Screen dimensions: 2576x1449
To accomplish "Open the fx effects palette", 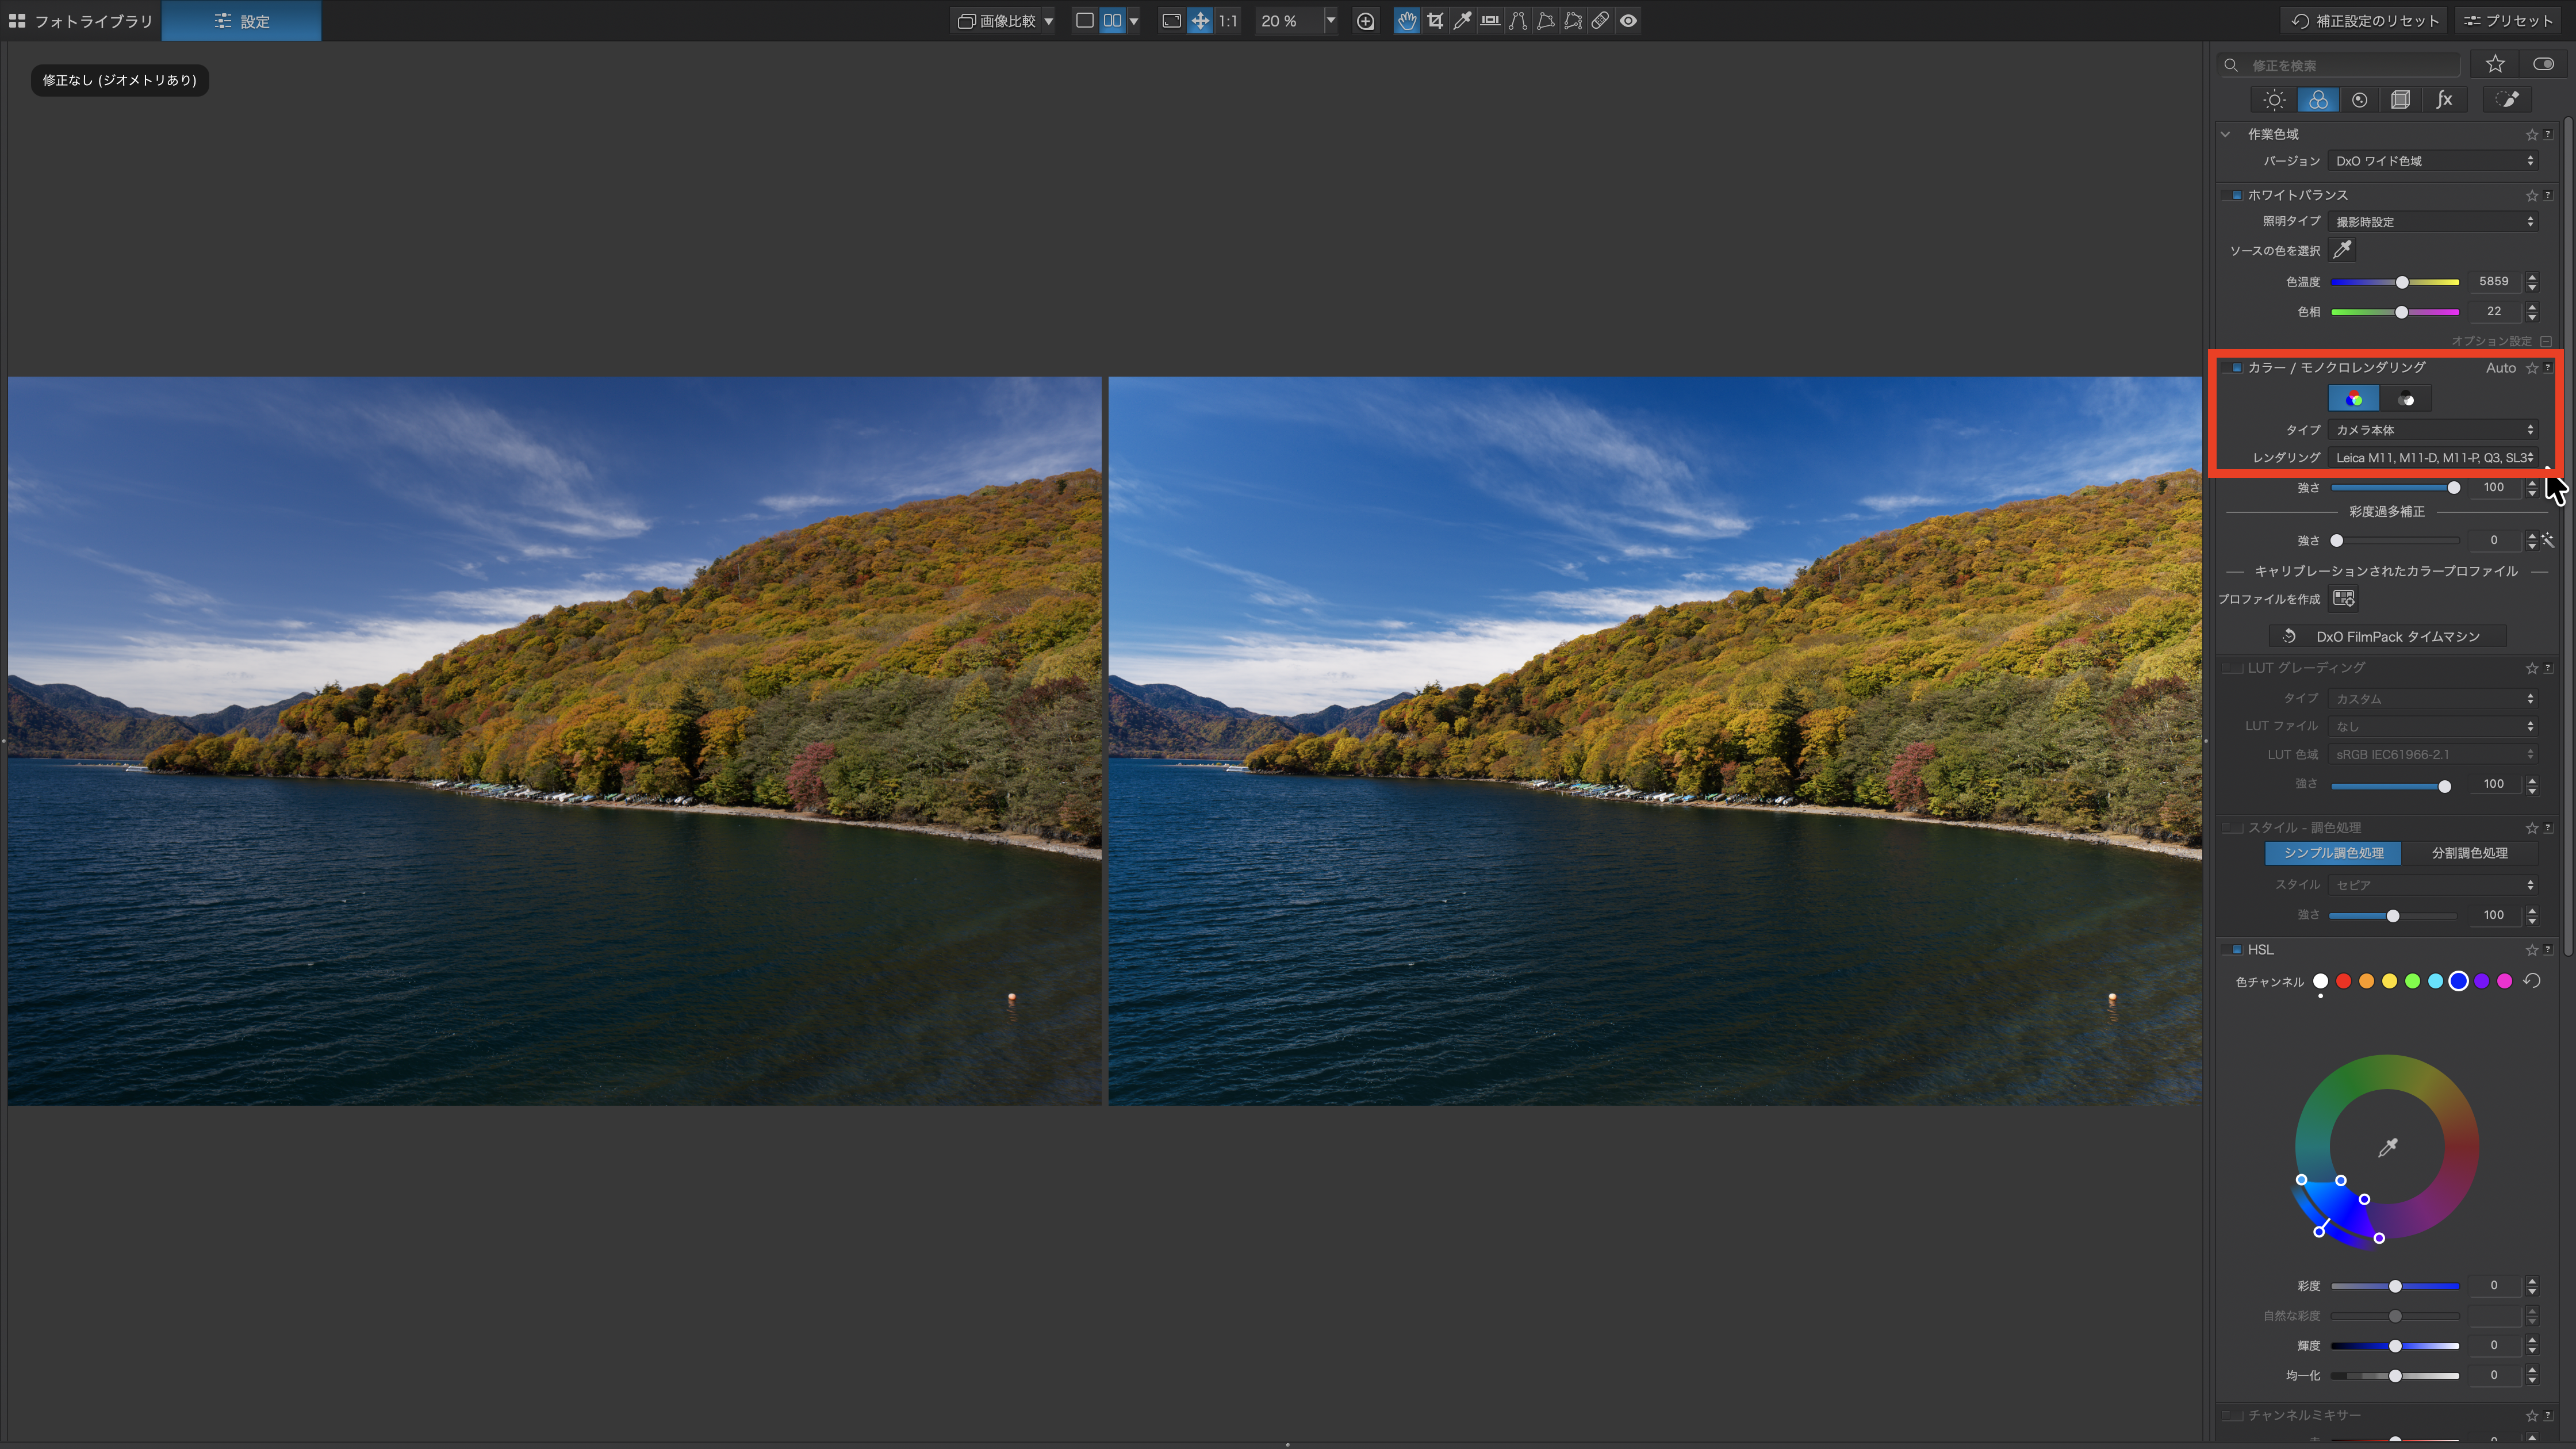I will pyautogui.click(x=2444, y=100).
